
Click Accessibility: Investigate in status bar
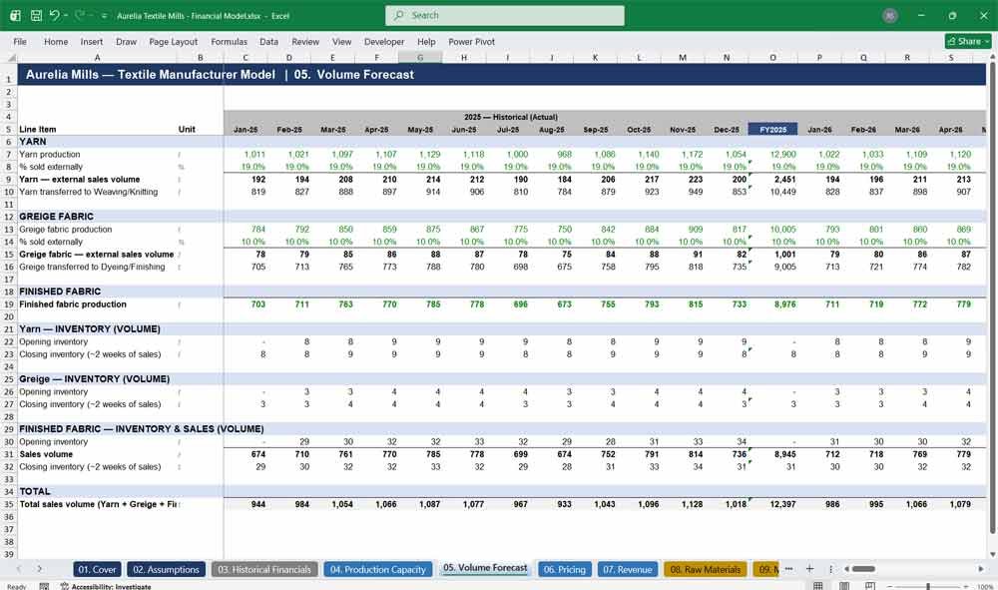pos(106,586)
